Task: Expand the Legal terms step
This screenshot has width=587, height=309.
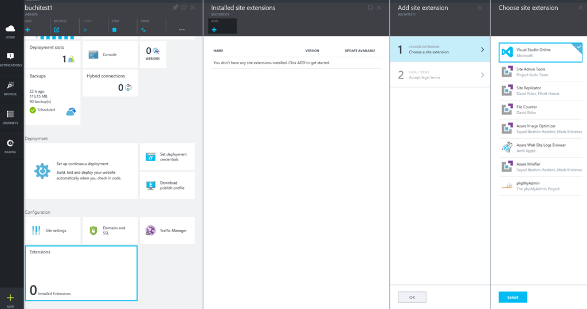Action: (x=440, y=75)
